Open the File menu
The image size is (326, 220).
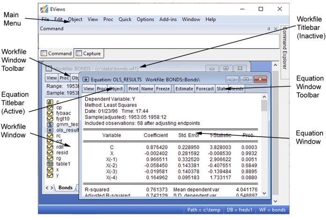(45, 19)
